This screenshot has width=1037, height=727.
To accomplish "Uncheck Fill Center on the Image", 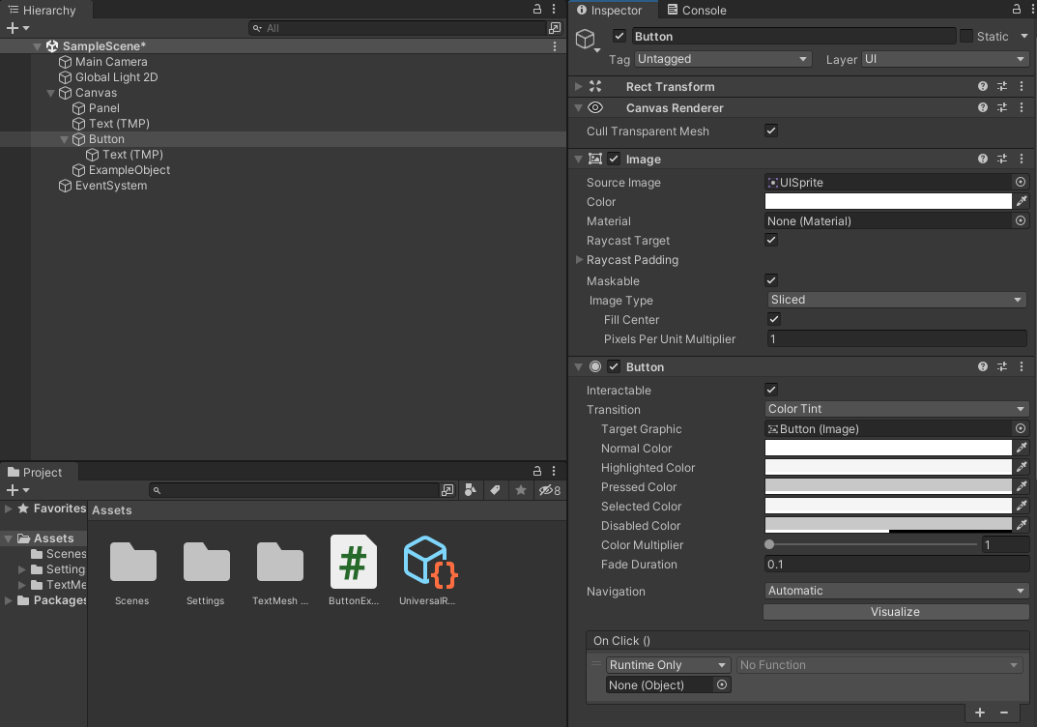I will [773, 319].
